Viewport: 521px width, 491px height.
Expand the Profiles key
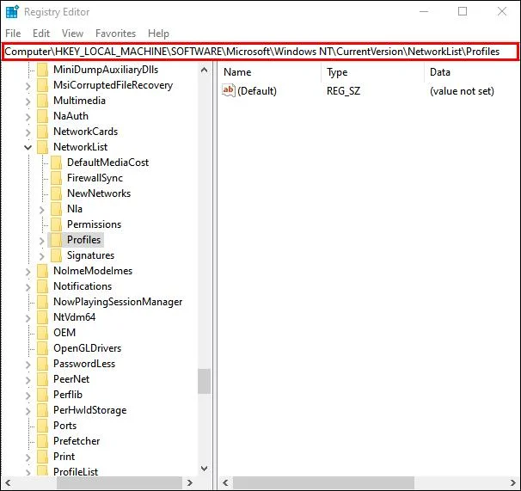(x=42, y=241)
